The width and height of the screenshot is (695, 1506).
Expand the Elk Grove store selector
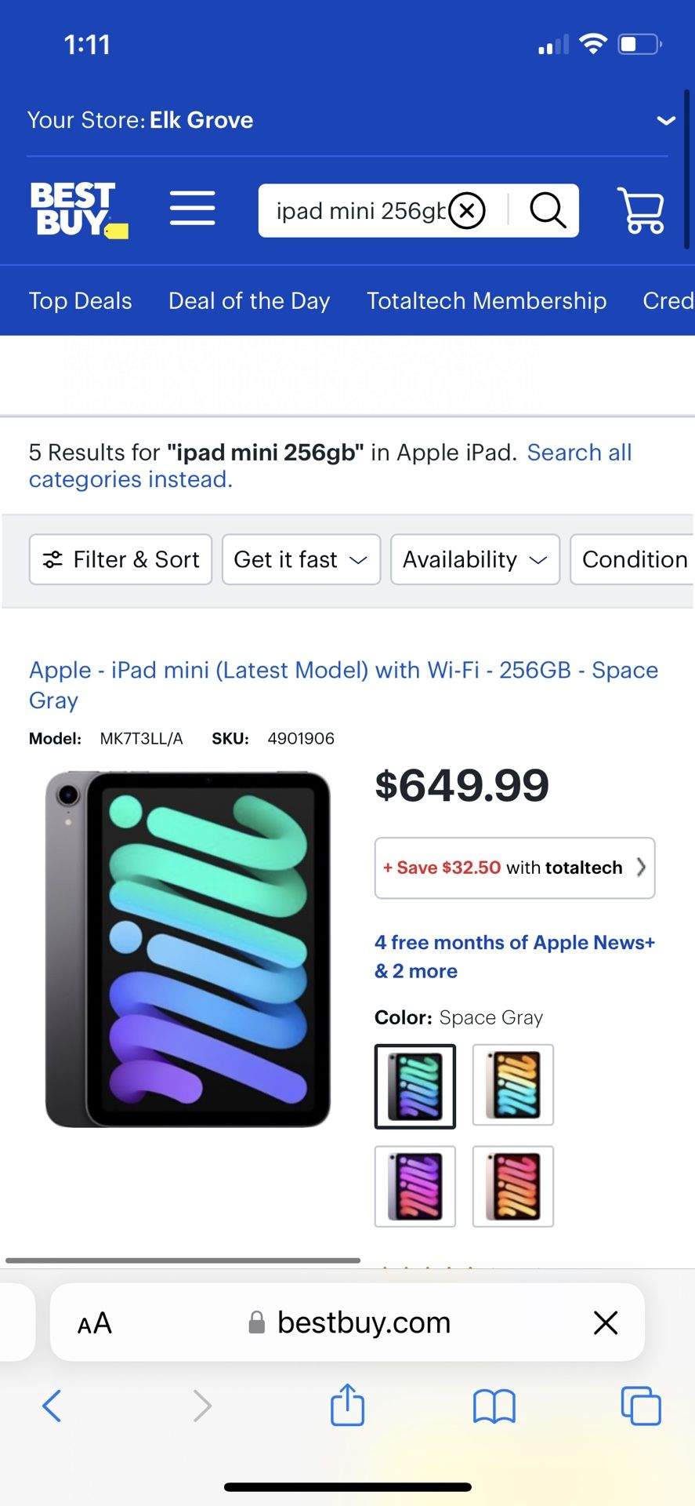(x=665, y=120)
